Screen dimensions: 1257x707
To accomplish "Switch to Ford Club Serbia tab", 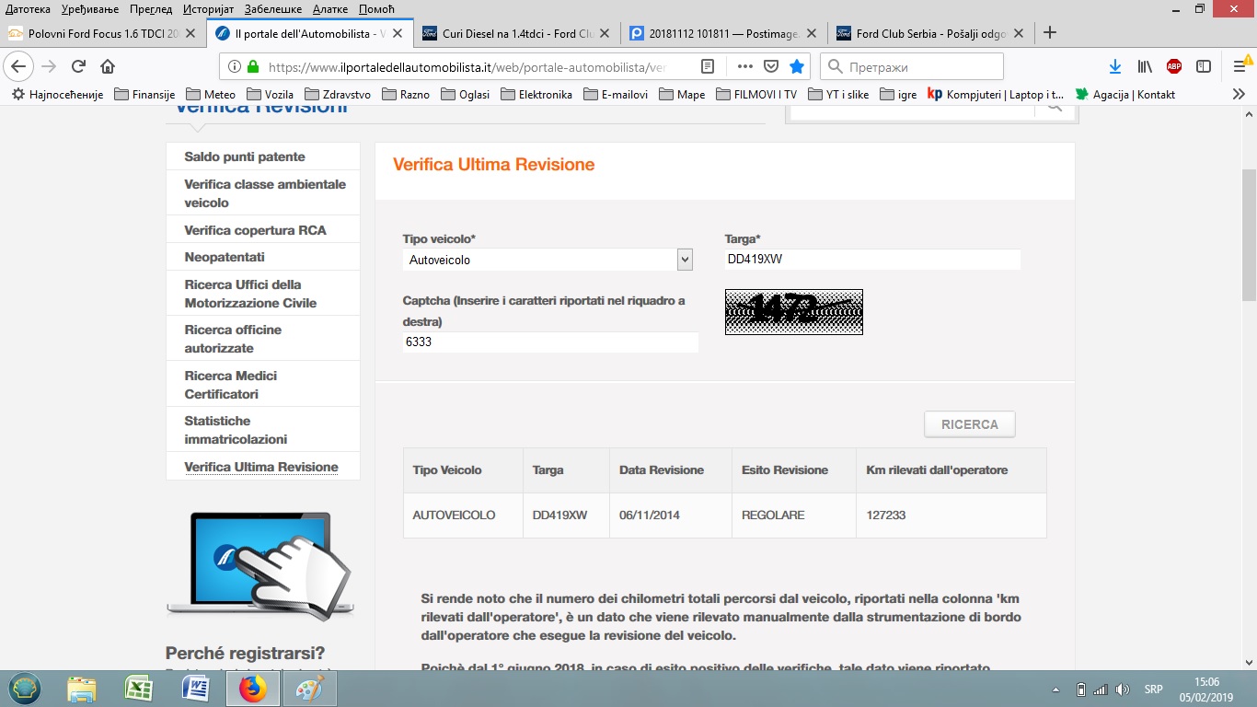I will click(930, 33).
